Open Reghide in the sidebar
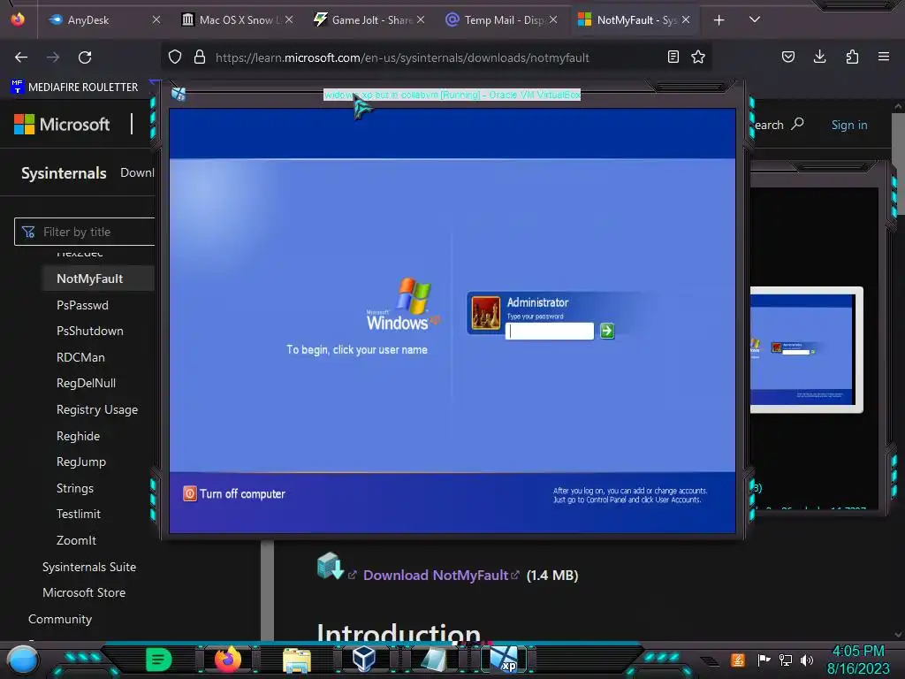Viewport: 905px width, 679px height. coord(78,436)
